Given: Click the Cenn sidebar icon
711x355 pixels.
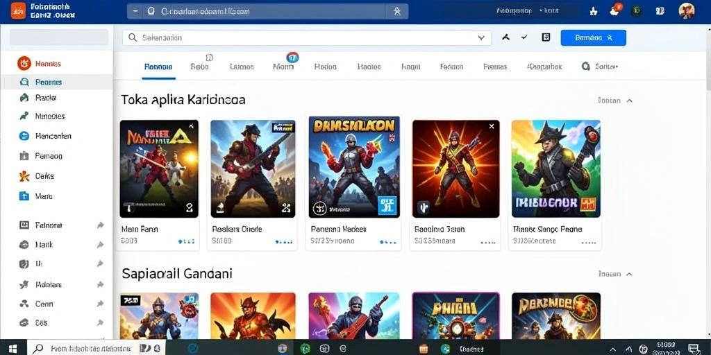Looking at the screenshot, I should point(24,304).
